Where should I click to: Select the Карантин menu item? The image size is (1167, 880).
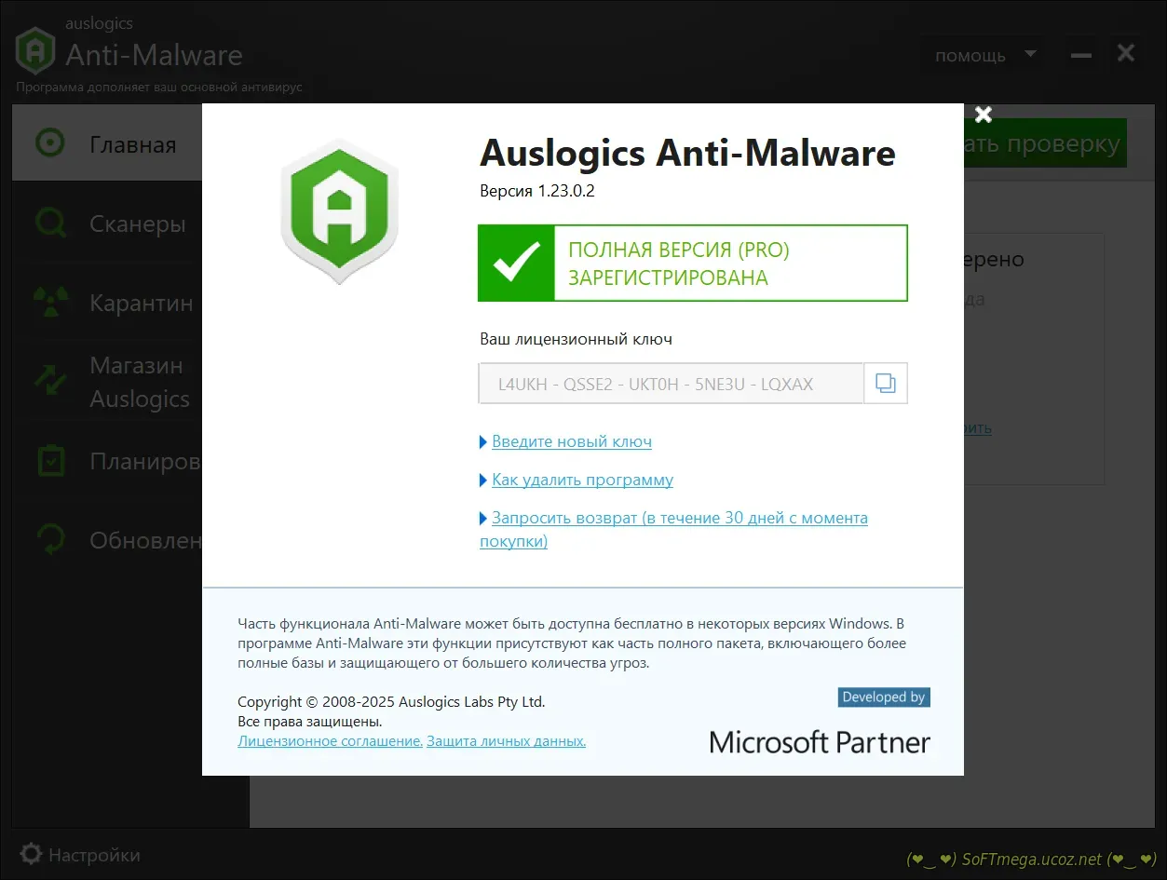tap(141, 303)
